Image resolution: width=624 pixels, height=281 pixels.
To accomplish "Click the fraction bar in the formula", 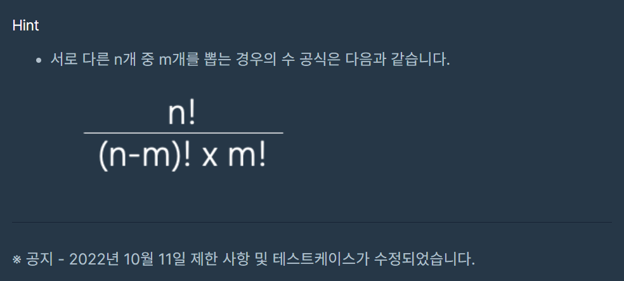I will [x=183, y=133].
